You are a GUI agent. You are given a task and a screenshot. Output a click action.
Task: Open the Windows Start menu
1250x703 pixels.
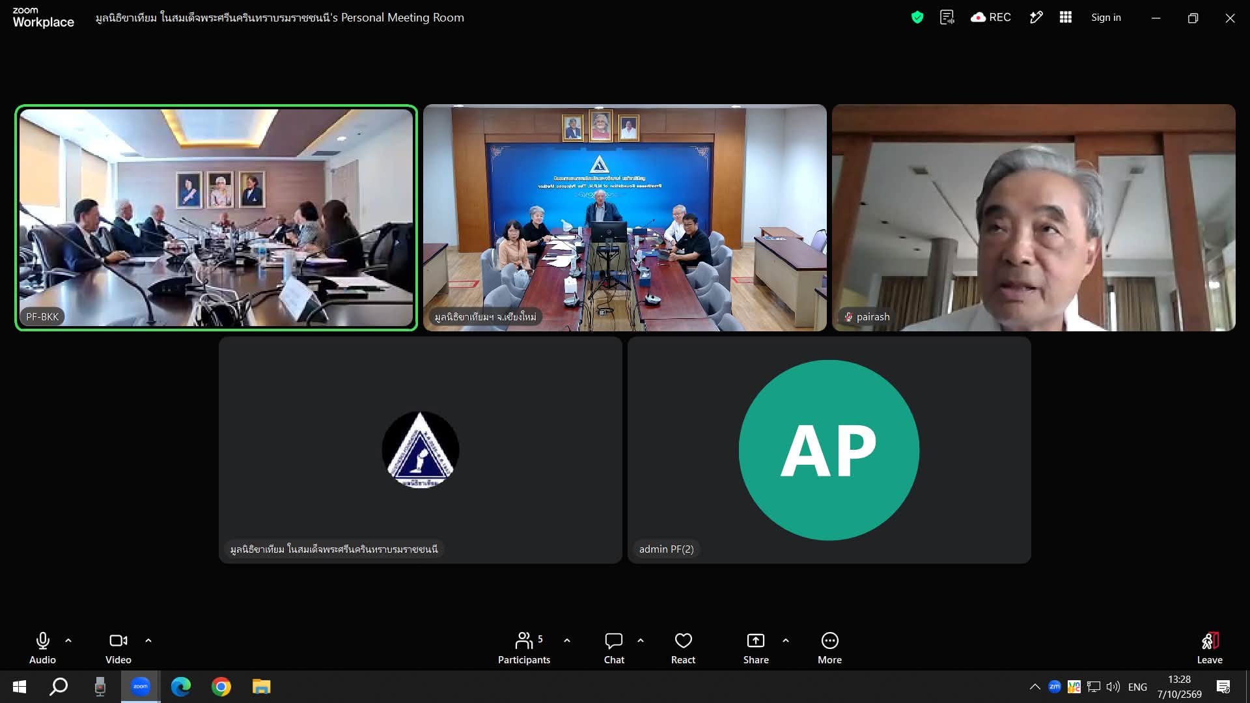(20, 687)
